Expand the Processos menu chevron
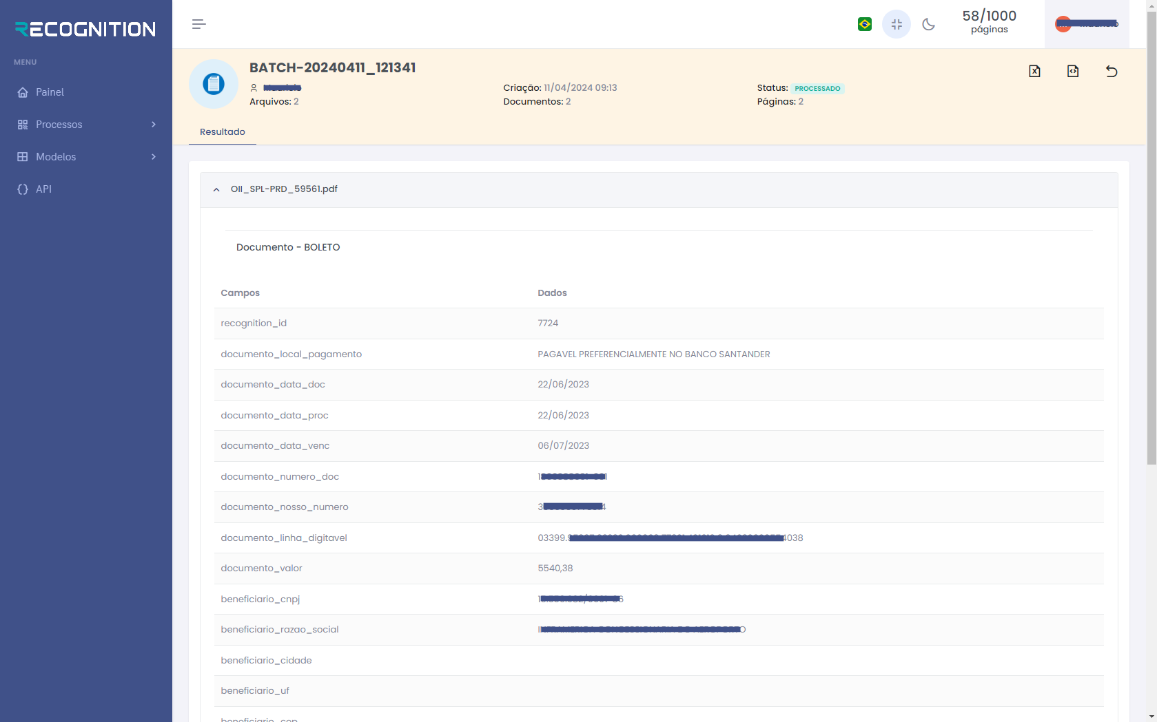This screenshot has height=722, width=1157. (x=153, y=125)
